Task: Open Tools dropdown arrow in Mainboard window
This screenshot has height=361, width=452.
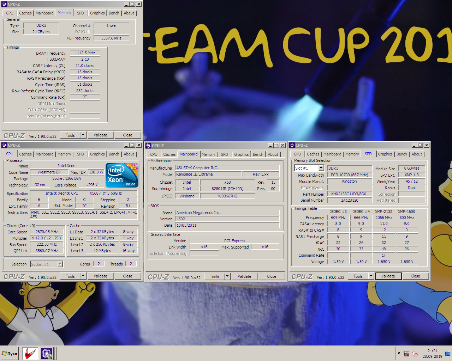Action: point(227,276)
